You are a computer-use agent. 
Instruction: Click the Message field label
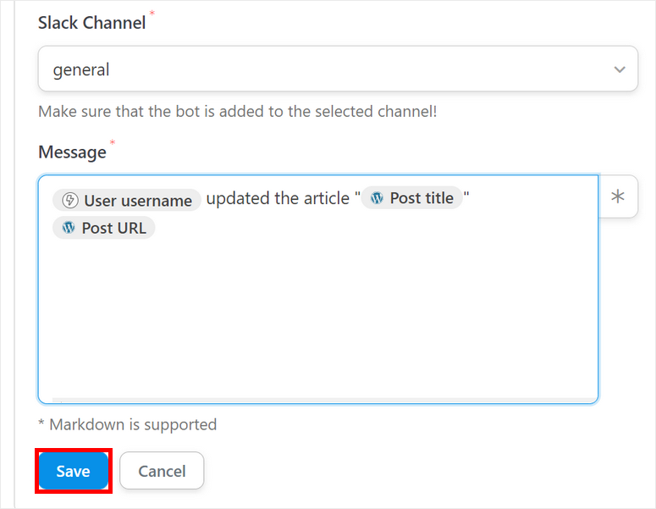tap(72, 152)
